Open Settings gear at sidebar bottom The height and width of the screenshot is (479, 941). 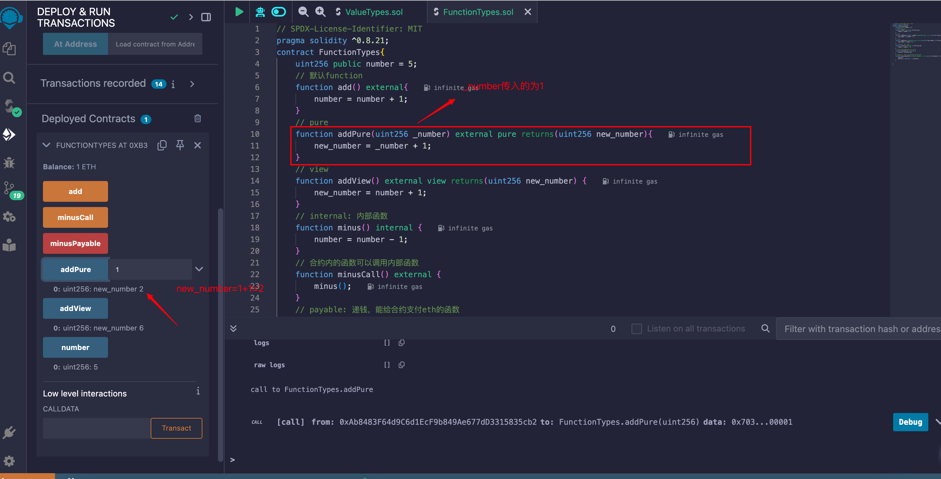coord(9,461)
